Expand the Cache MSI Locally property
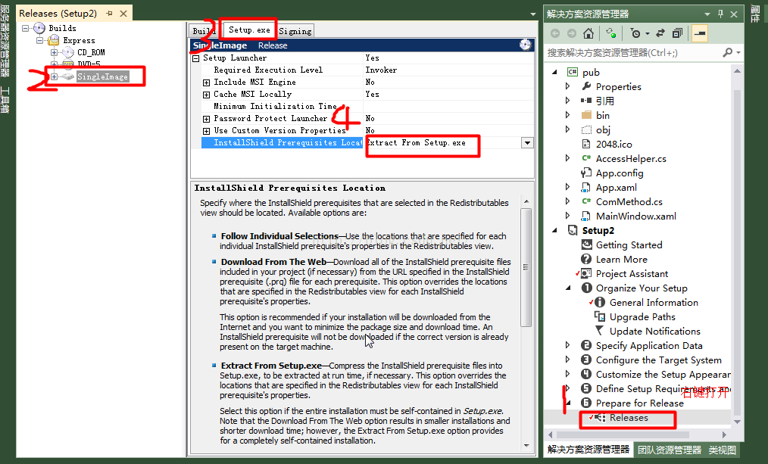The width and height of the screenshot is (768, 464). pos(207,95)
